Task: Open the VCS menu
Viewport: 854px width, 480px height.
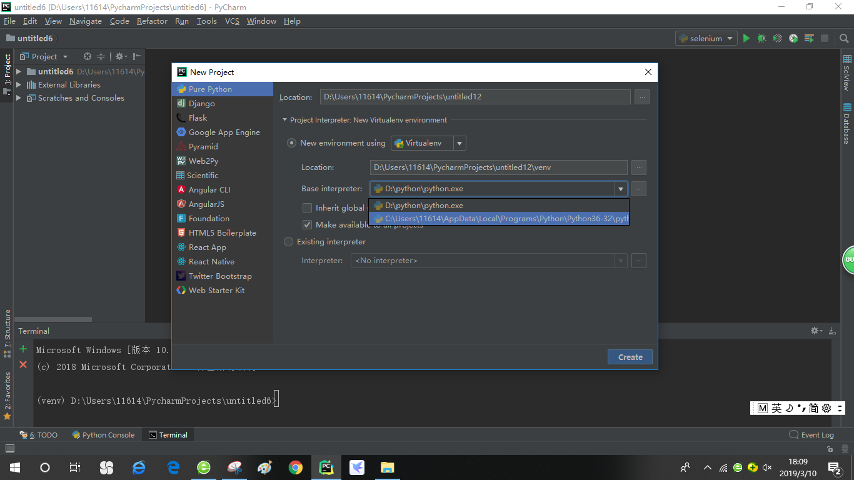Action: click(x=232, y=21)
